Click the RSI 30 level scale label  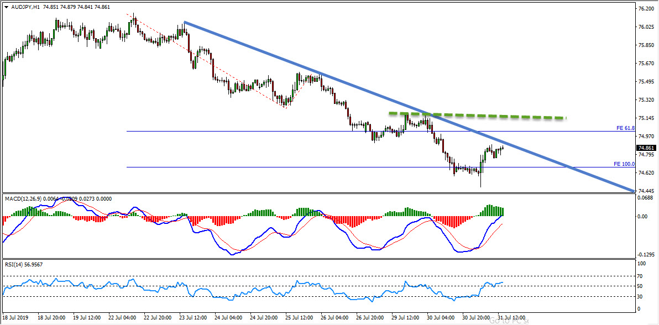641,297
